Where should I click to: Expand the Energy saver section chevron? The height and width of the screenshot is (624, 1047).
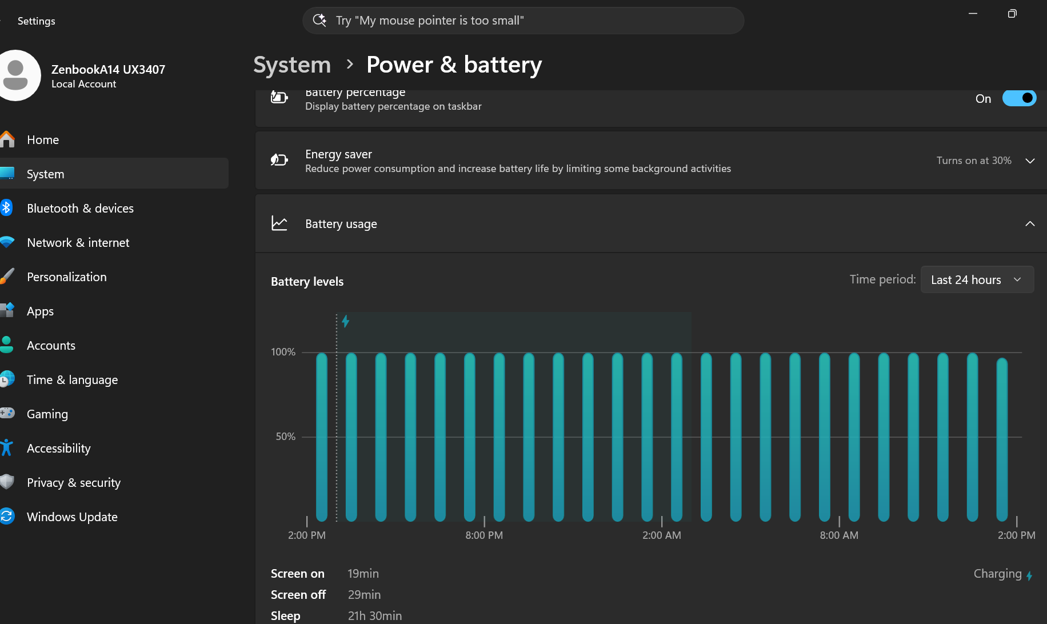tap(1030, 161)
